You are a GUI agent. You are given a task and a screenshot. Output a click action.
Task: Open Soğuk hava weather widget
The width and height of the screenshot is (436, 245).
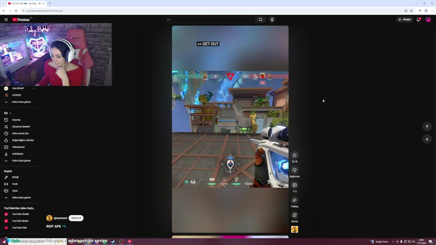pos(379,242)
